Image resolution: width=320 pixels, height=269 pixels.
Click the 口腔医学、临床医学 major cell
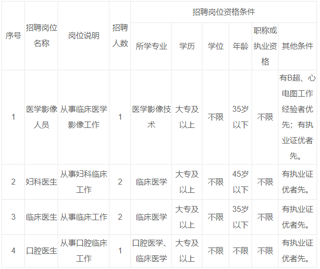click(x=151, y=251)
